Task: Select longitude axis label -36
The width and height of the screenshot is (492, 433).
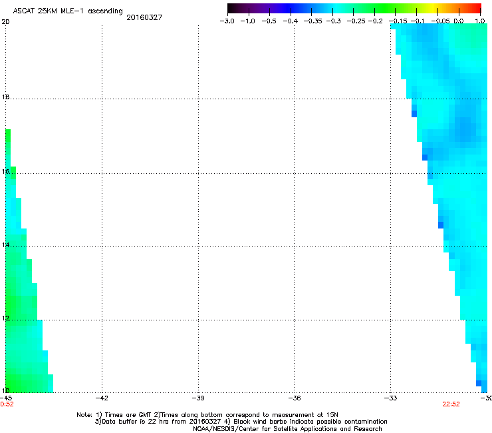Action: [295, 398]
